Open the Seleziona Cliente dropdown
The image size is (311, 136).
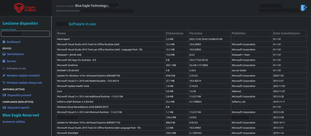coord(26,34)
